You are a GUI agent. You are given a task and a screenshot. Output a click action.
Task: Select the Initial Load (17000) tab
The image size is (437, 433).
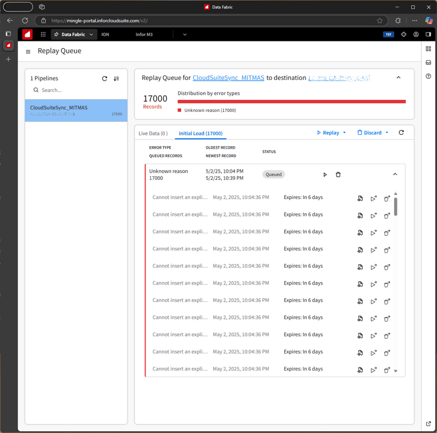[x=200, y=134]
